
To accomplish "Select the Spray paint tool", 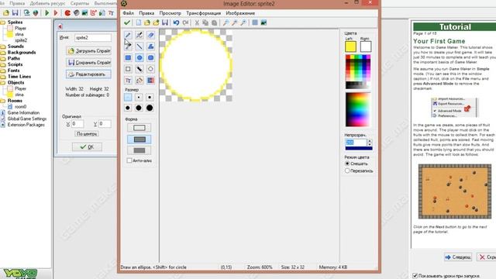I will [x=139, y=35].
